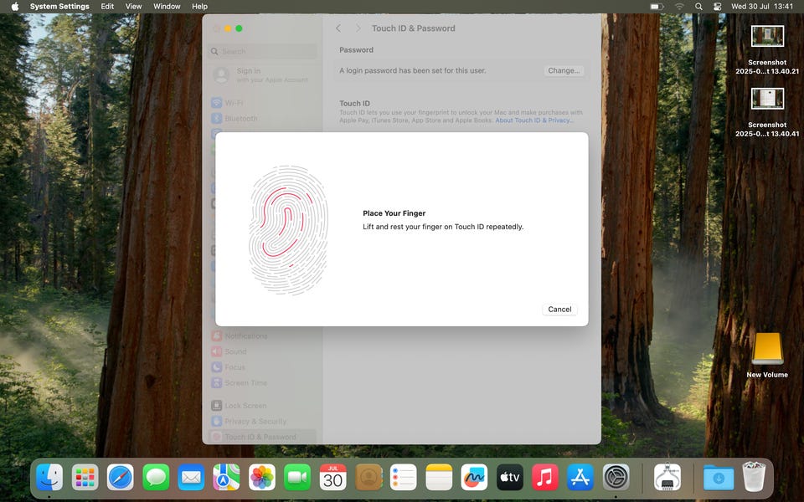
Task: Select the New Volume drive icon
Action: (x=767, y=356)
